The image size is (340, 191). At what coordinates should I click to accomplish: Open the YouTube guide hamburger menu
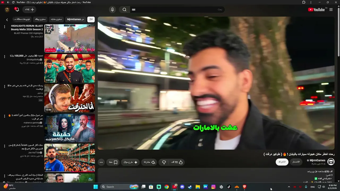tap(331, 10)
